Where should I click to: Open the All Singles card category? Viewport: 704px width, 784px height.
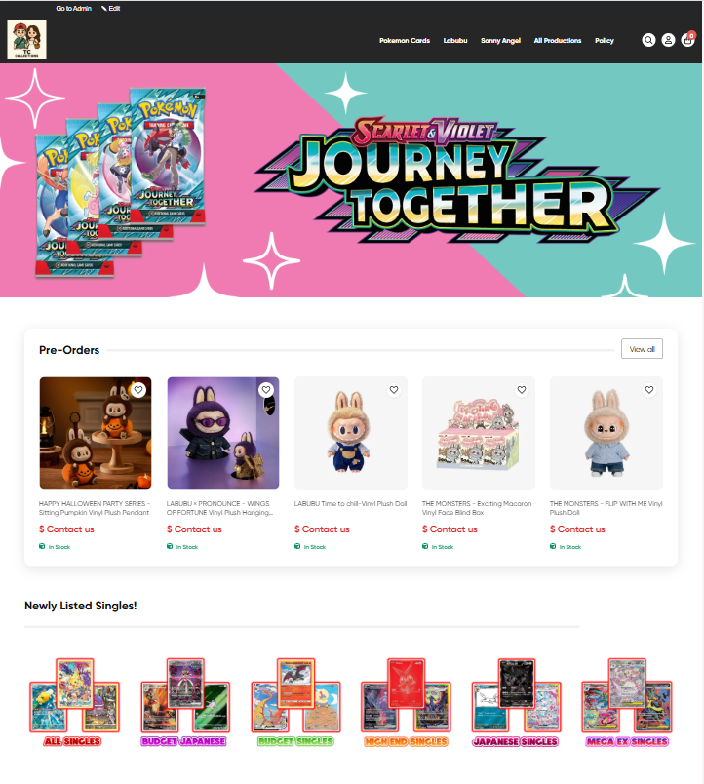pos(74,702)
